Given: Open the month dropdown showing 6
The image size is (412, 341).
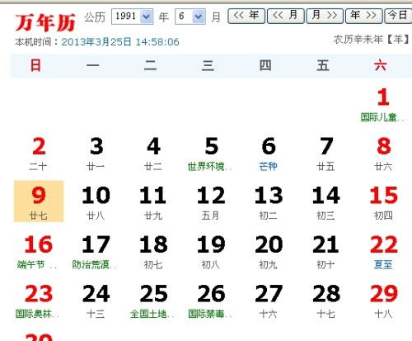Looking at the screenshot, I should pos(190,17).
